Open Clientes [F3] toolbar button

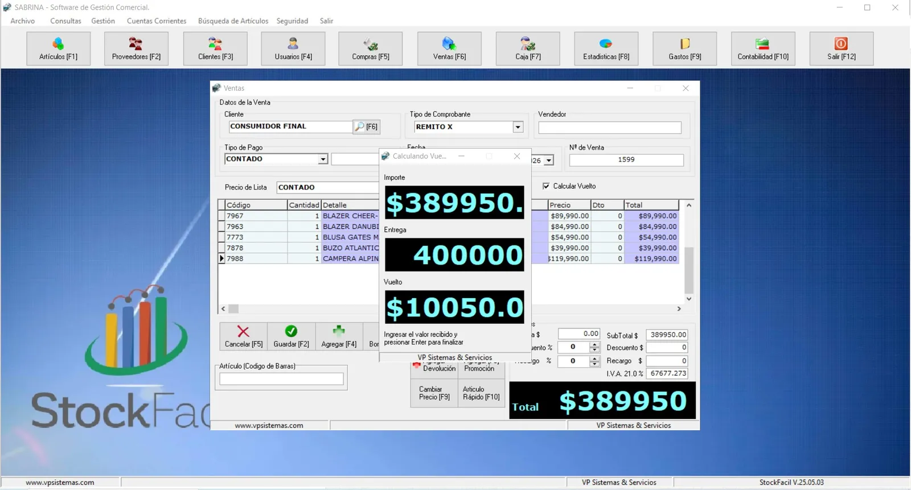pos(215,48)
